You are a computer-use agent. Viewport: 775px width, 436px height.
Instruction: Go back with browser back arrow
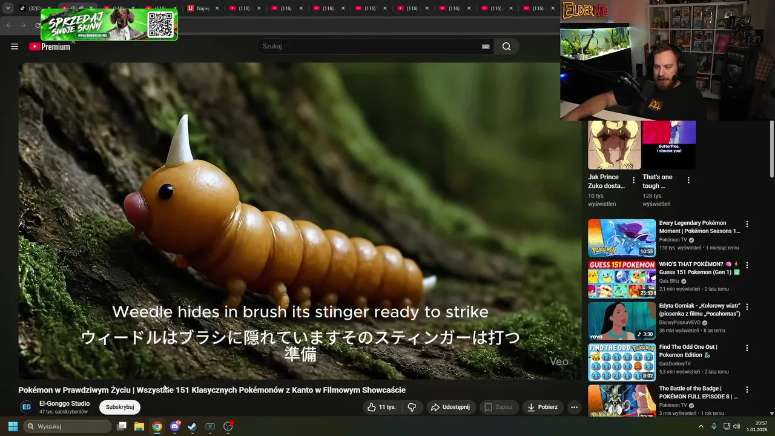coord(8,25)
